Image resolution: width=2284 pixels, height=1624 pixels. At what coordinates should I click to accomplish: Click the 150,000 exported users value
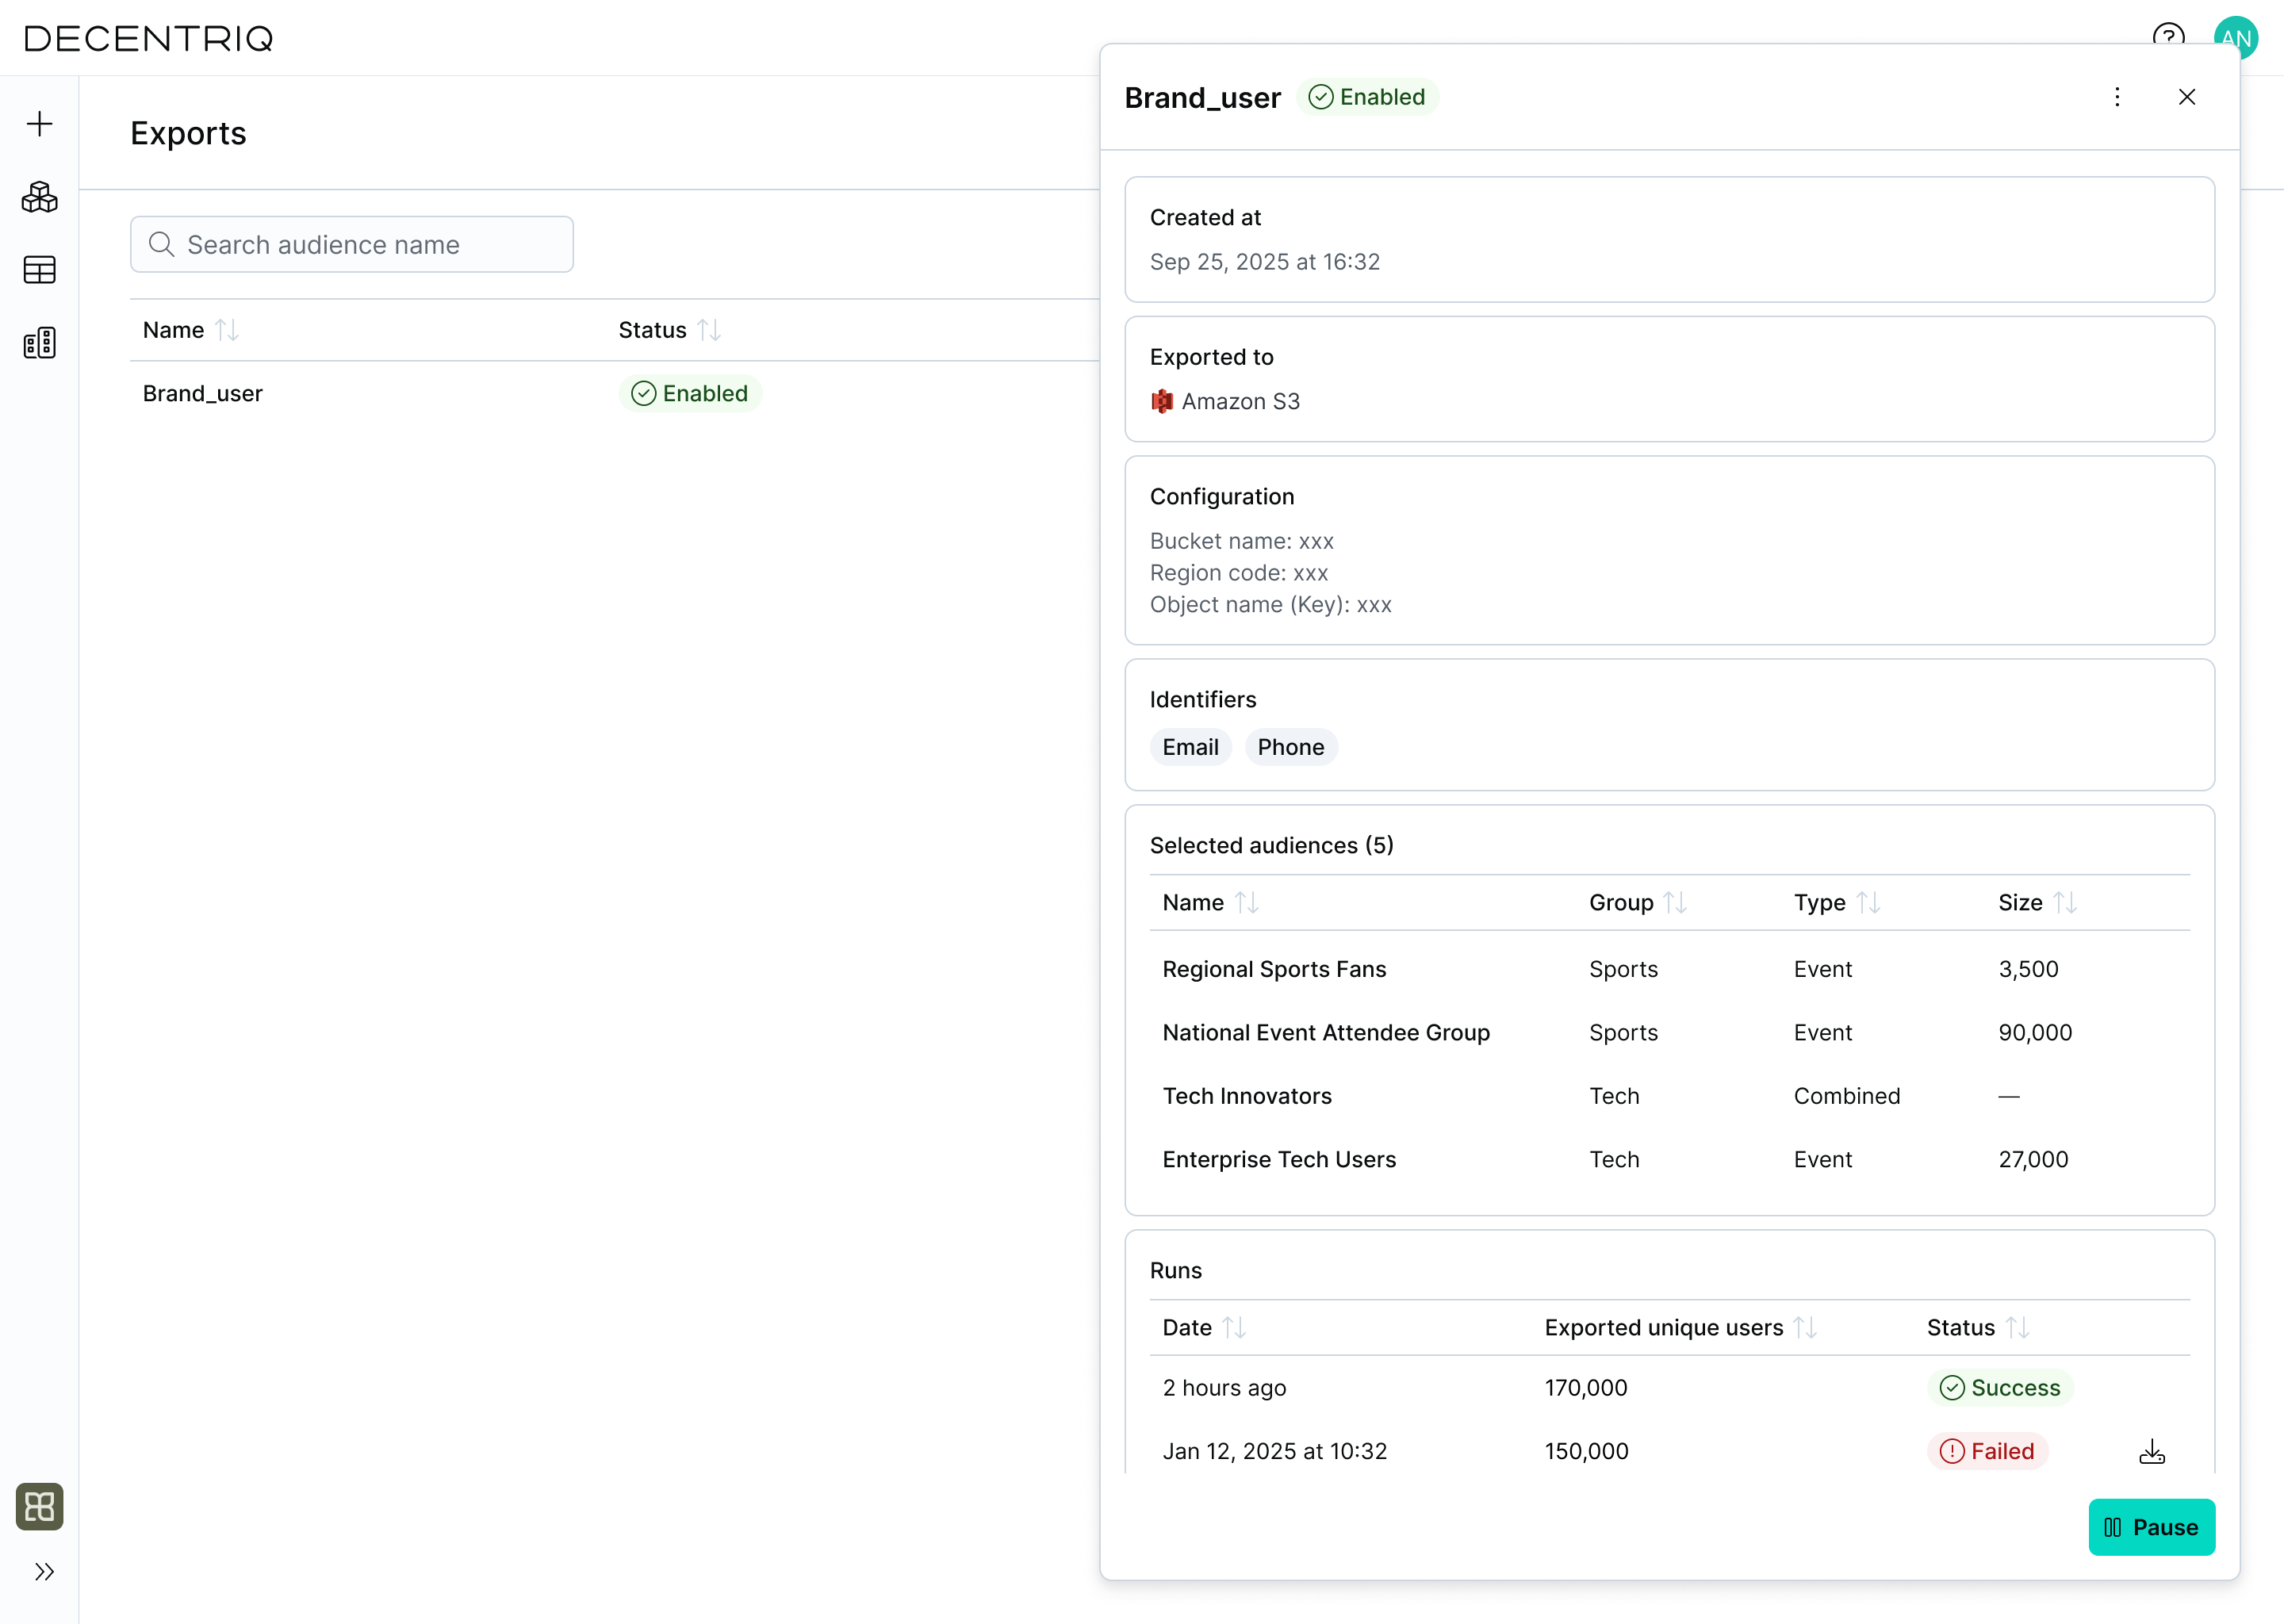tap(1587, 1451)
